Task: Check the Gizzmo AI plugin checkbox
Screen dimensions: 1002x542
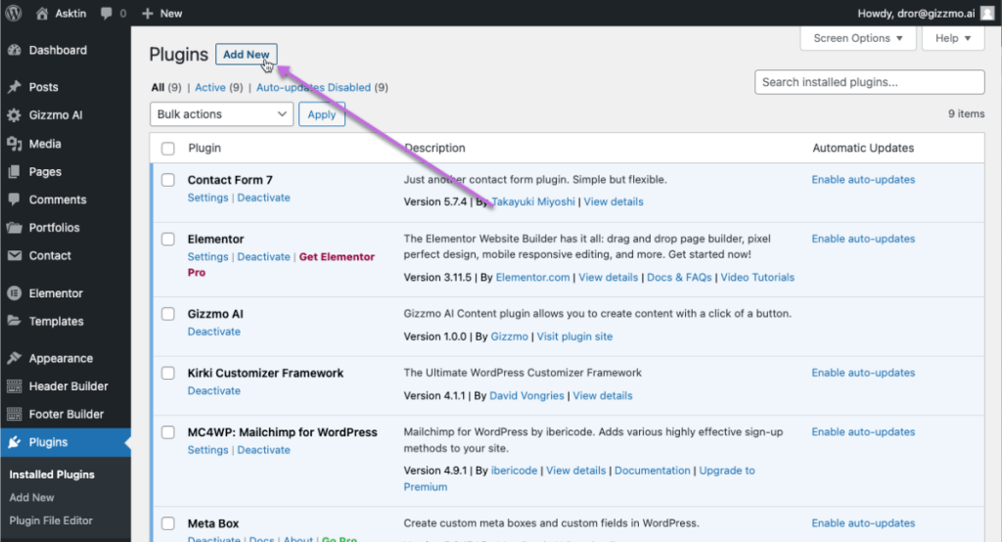Action: tap(168, 314)
